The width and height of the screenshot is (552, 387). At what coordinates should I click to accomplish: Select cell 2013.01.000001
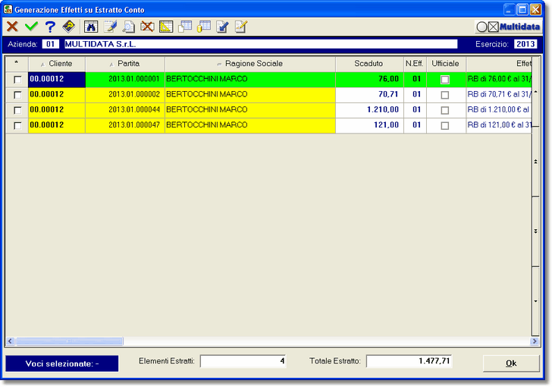pyautogui.click(x=125, y=80)
